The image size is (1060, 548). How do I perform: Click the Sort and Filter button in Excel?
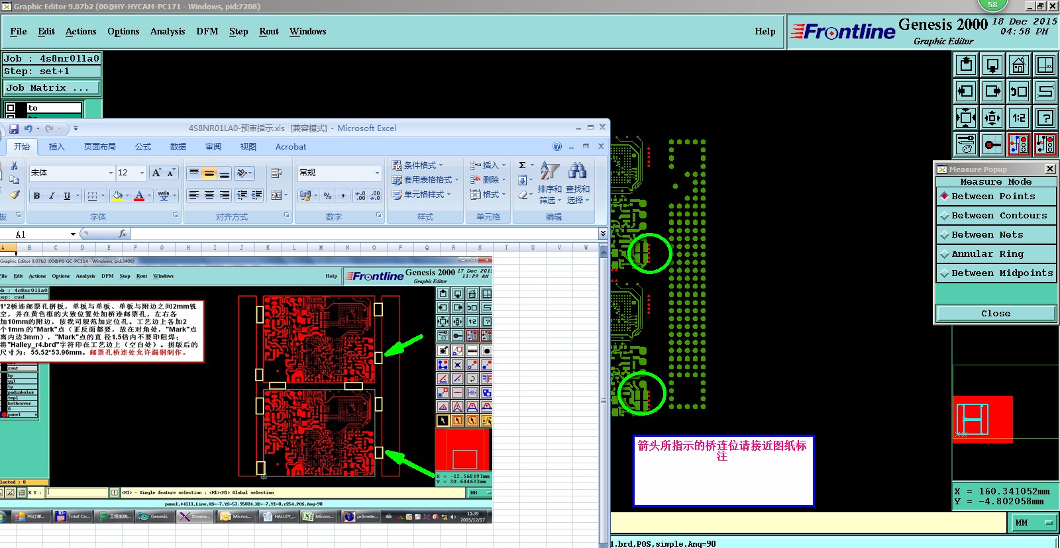pos(550,182)
